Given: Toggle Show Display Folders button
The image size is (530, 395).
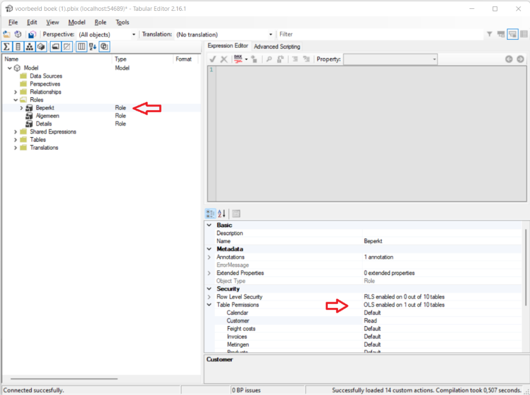Looking at the screenshot, I should tap(55, 47).
